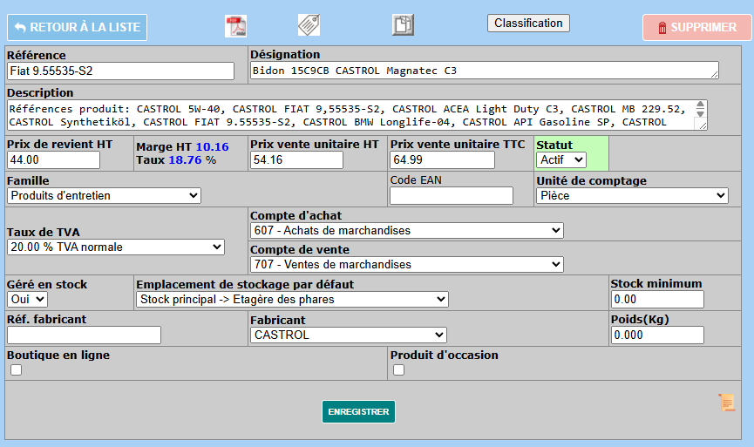Viewport: 754px width, 447px height.
Task: Expand the Compte d'achat dropdown
Action: click(406, 230)
